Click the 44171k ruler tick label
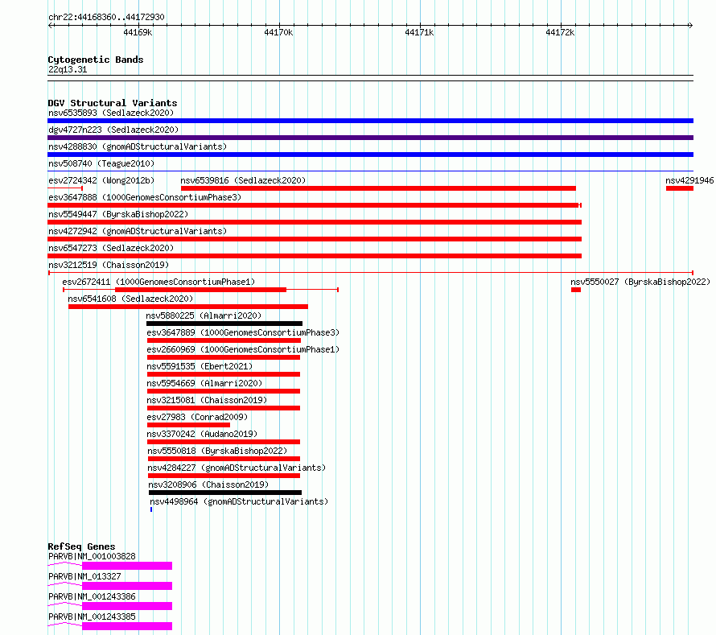 (x=419, y=32)
